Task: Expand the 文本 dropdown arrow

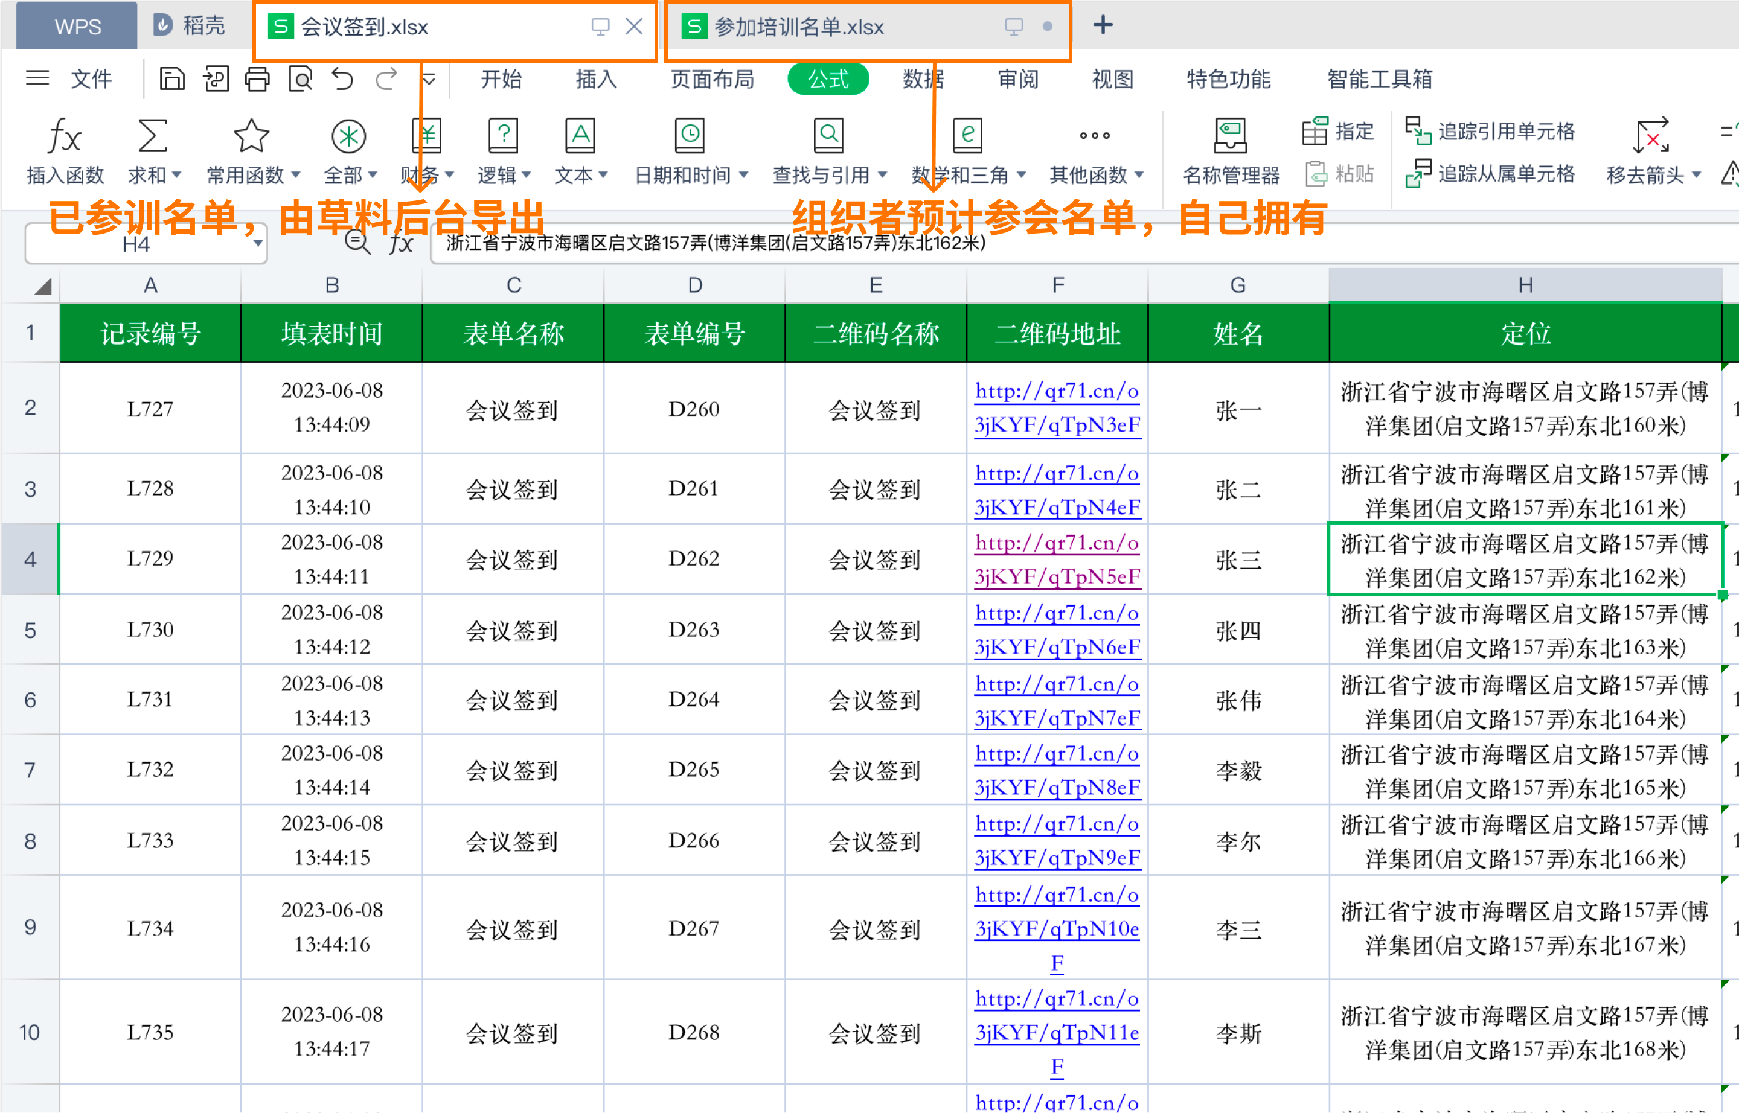Action: point(603,175)
